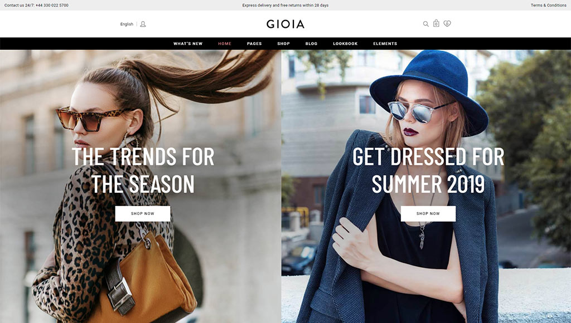Screen dimensions: 571x323
Task: Select the Home menu item
Action: click(225, 43)
